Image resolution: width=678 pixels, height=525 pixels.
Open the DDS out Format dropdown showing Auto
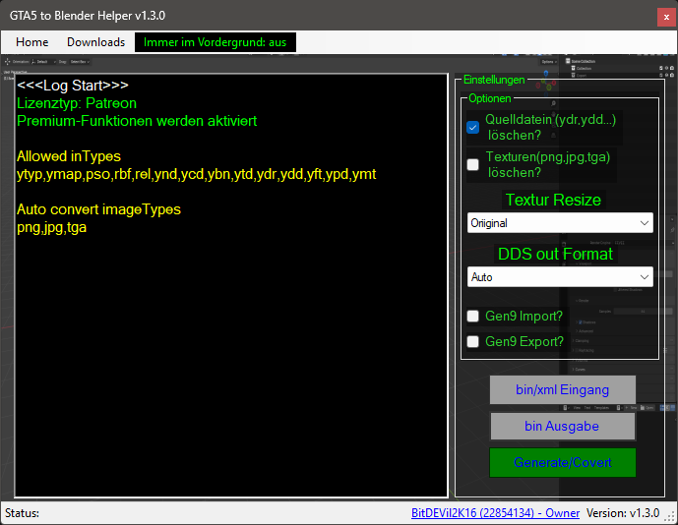click(x=559, y=277)
